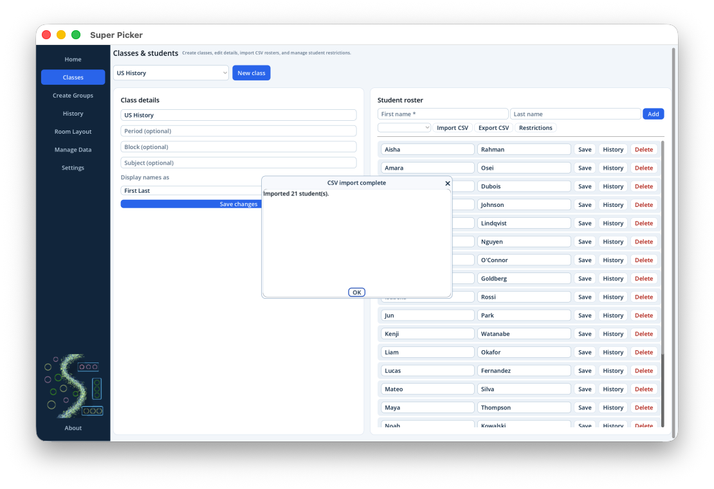Close the CSV import complete dialog
Viewport: 714px width, 489px height.
[x=448, y=183]
